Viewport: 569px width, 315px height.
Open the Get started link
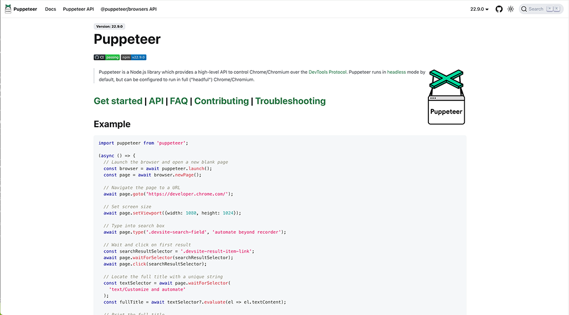pyautogui.click(x=118, y=101)
